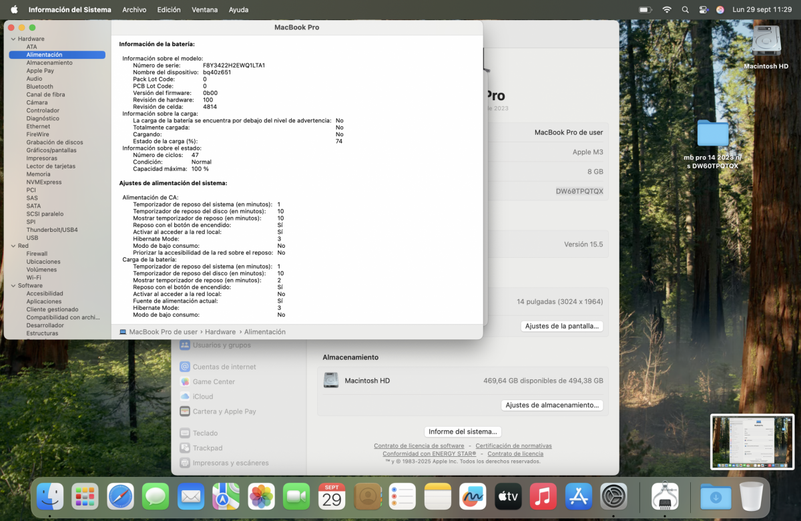Open Spotlight via the magnifier icon
This screenshot has height=521, width=801.
685,9
